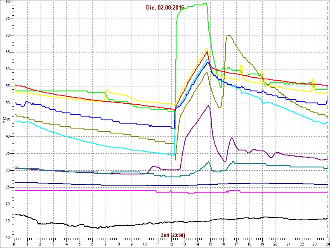Select hour 14 on the time axis
The width and height of the screenshot is (330, 248).
197,244
